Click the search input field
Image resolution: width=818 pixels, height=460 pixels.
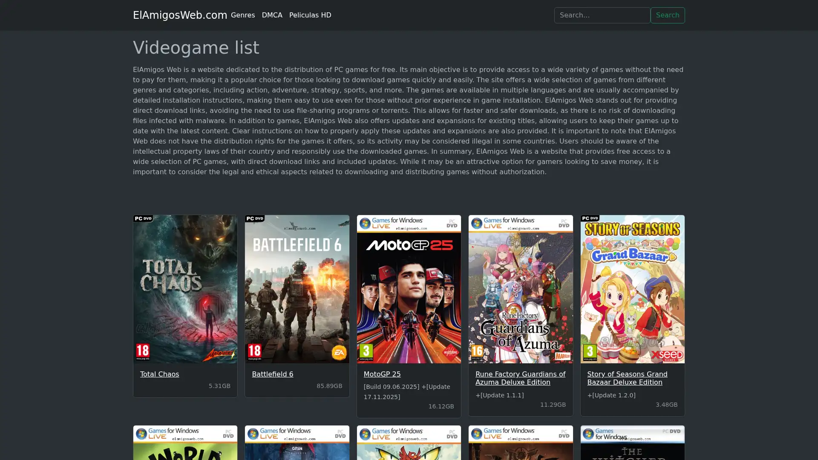point(602,15)
